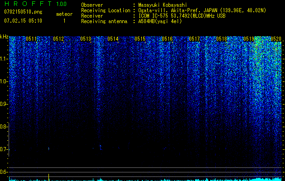This screenshot has width=285, height=181.
Task: Click the 0520 time marker
Action: point(276,39)
